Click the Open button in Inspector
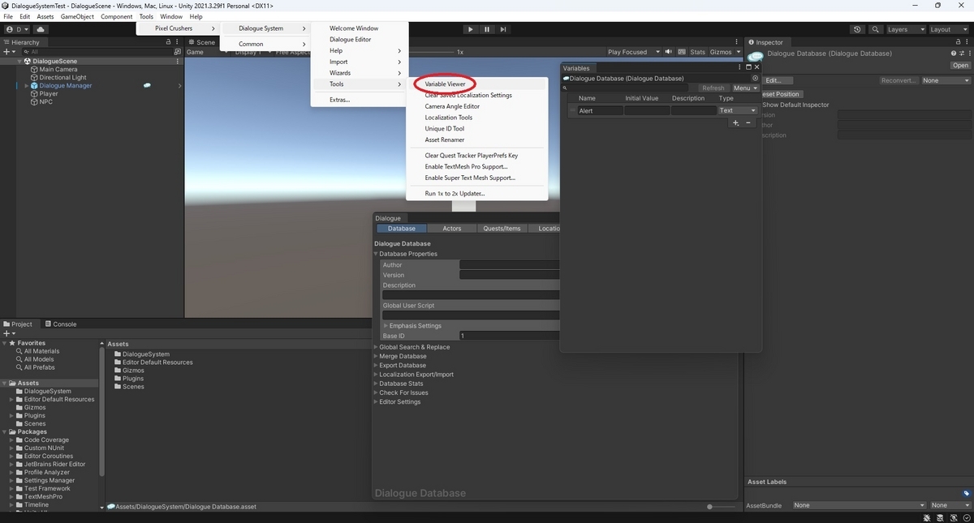Image resolution: width=974 pixels, height=523 pixels. [960, 66]
